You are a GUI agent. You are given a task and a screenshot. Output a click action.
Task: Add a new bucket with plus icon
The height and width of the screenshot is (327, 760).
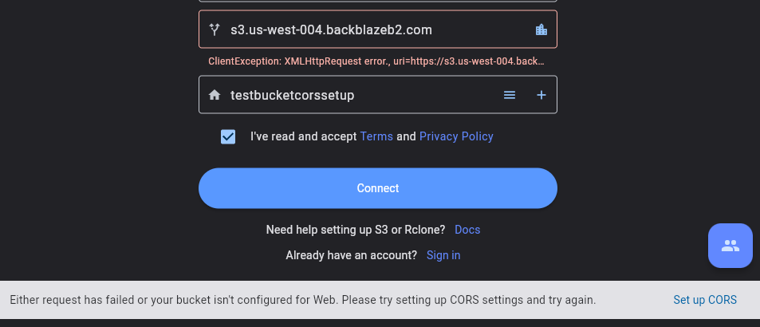point(541,95)
